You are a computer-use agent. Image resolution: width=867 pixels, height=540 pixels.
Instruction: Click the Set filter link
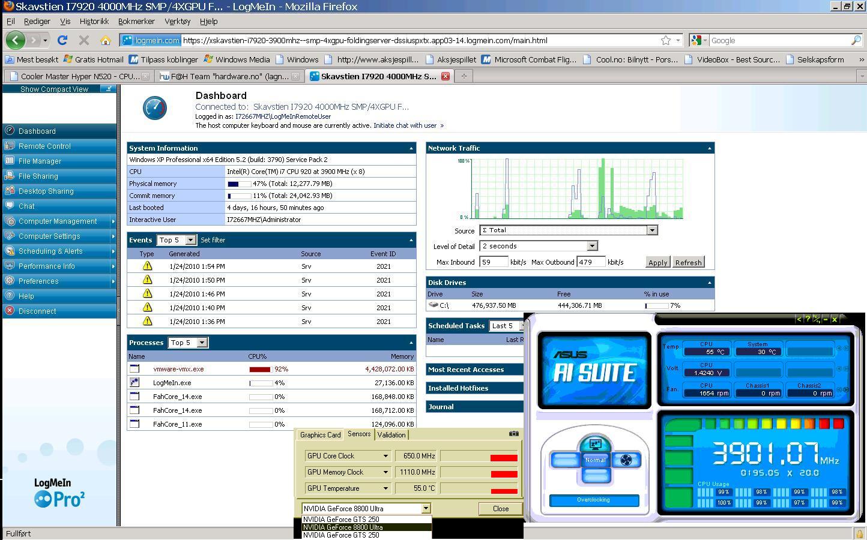click(x=213, y=240)
